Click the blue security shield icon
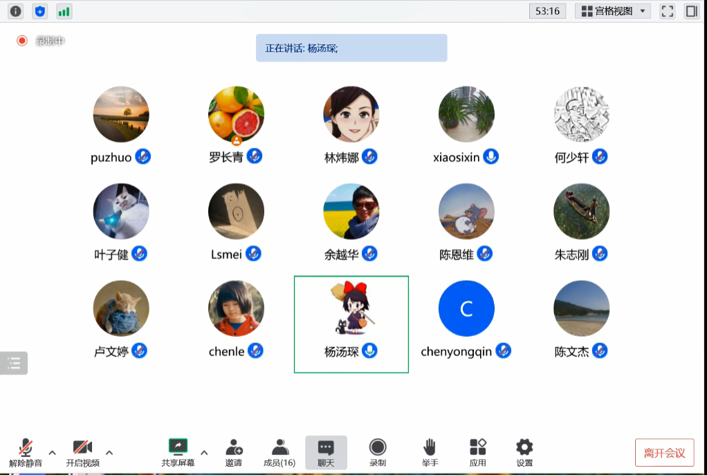 tap(40, 11)
